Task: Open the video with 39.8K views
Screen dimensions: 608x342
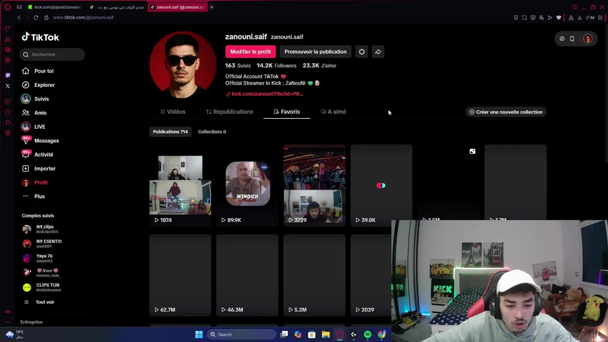Action: click(381, 185)
